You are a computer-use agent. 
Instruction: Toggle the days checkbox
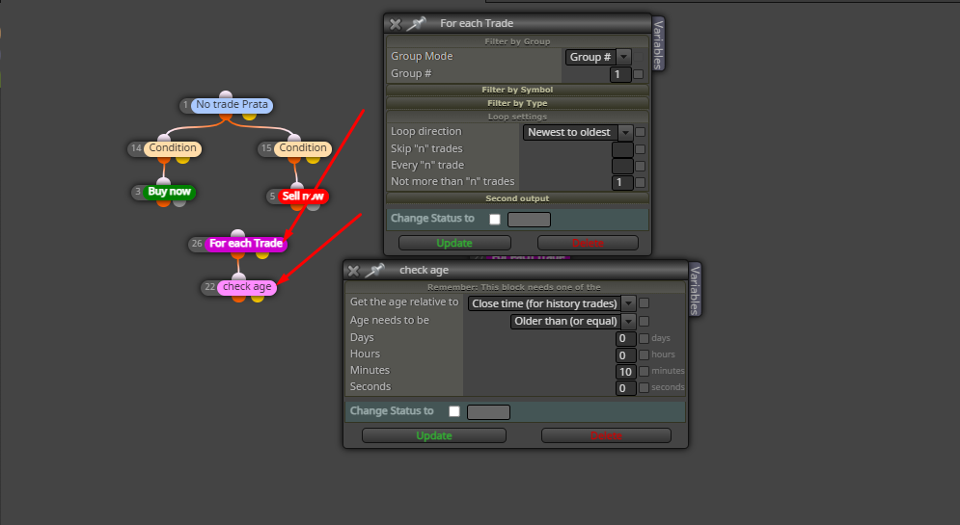(x=645, y=338)
